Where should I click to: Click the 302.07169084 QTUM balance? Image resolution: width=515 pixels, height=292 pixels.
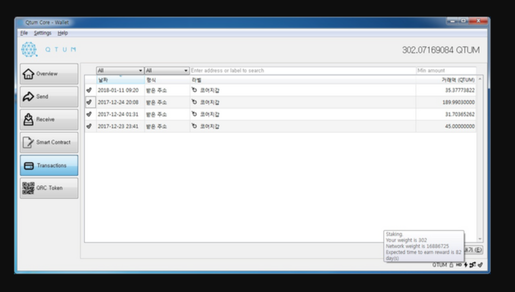click(441, 50)
